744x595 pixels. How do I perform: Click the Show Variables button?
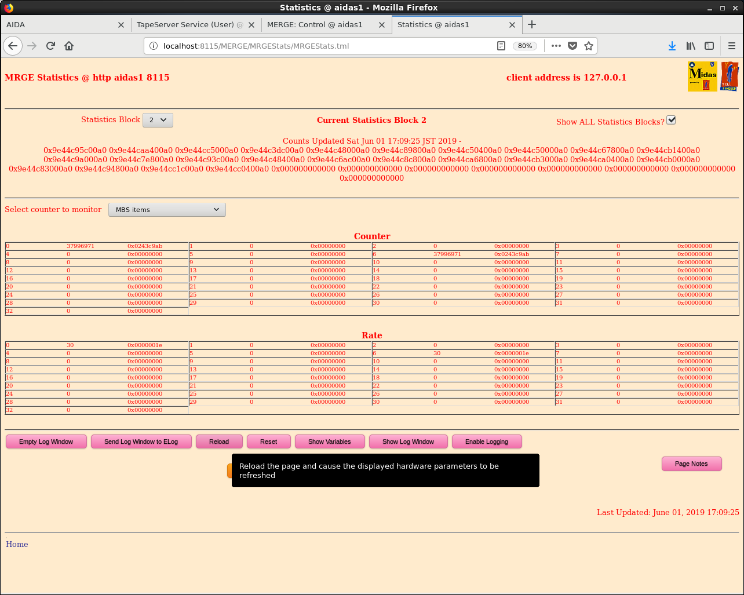click(x=330, y=441)
